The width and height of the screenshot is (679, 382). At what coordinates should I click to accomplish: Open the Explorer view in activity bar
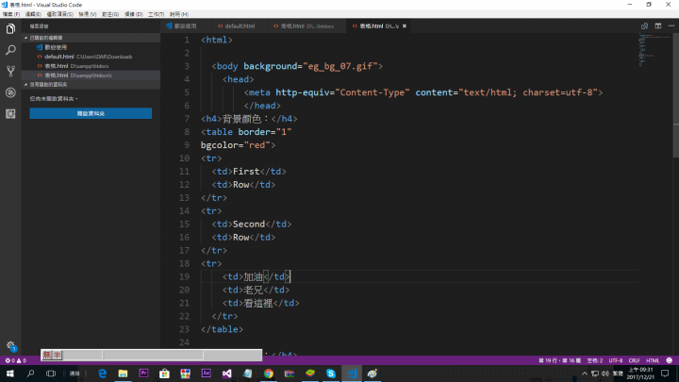[10, 29]
